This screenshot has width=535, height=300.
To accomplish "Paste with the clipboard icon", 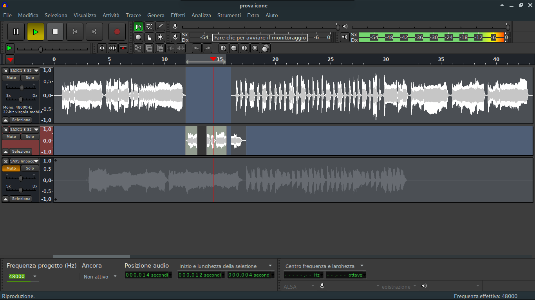I will pyautogui.click(x=159, y=48).
